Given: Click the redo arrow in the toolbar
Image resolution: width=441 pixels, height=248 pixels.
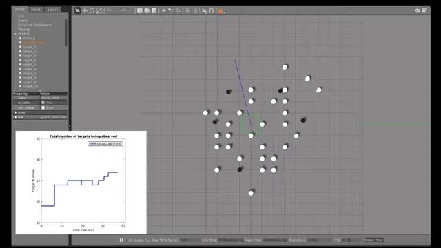Looking at the screenshot, I should (123, 11).
